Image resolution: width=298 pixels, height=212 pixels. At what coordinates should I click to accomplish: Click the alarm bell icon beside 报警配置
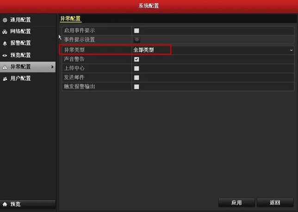pyautogui.click(x=5, y=44)
